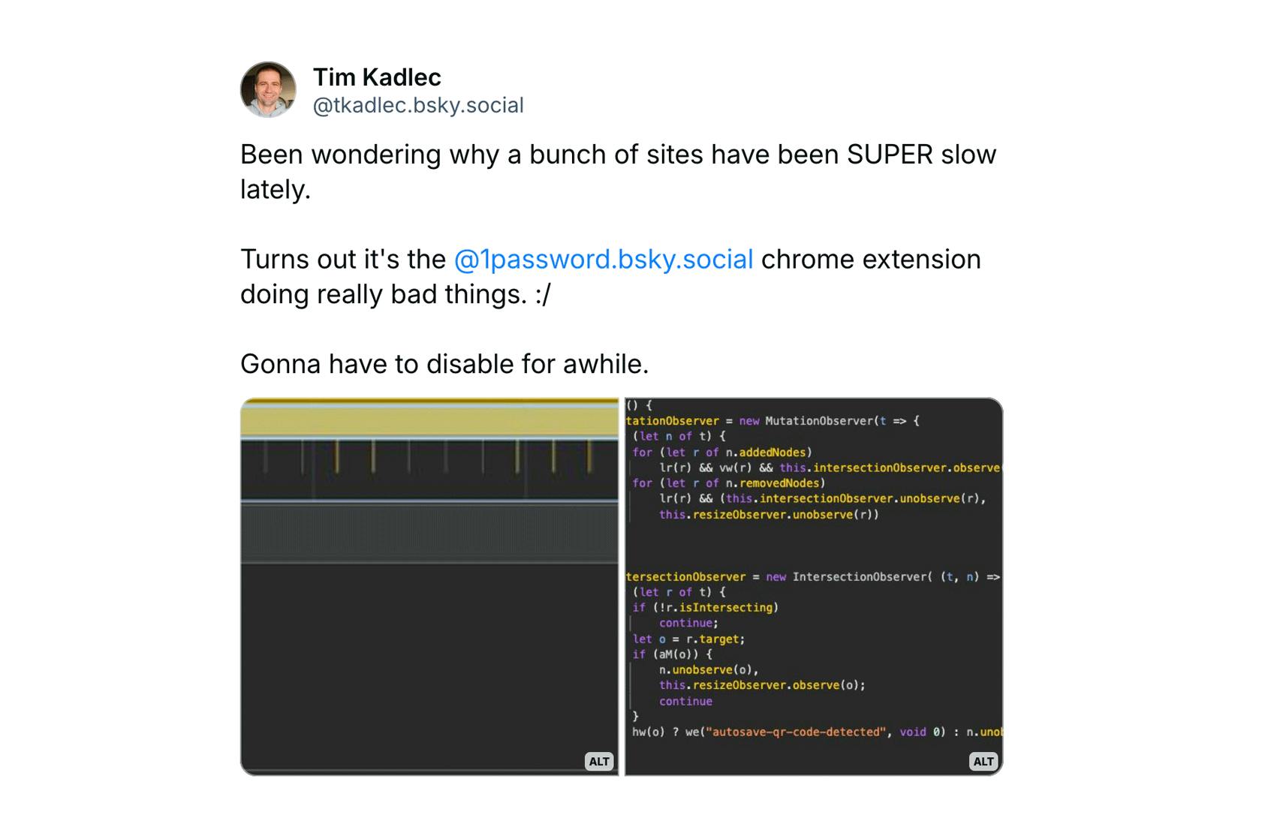The image size is (1277, 839).
Task: Open ALT text badge on code screenshot
Action: [x=983, y=762]
